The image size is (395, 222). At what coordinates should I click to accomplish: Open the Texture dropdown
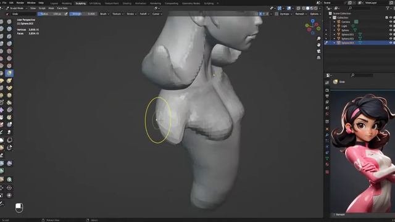(118, 14)
